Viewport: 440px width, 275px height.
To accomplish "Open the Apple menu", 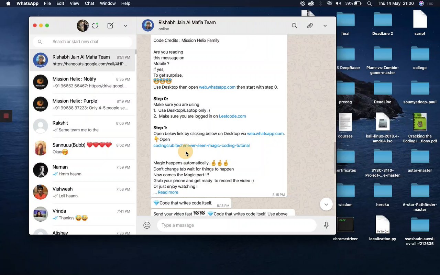I will (x=8, y=3).
